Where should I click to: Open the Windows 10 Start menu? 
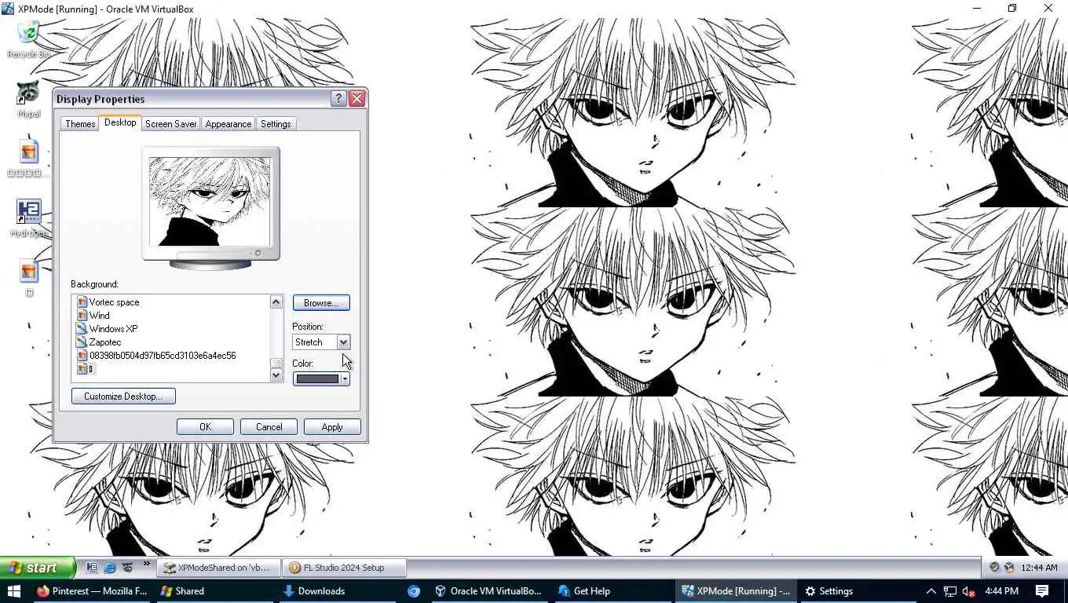click(x=13, y=591)
